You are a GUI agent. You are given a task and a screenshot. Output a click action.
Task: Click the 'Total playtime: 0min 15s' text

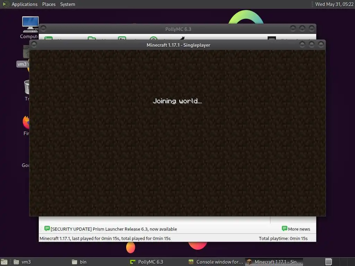(283, 238)
